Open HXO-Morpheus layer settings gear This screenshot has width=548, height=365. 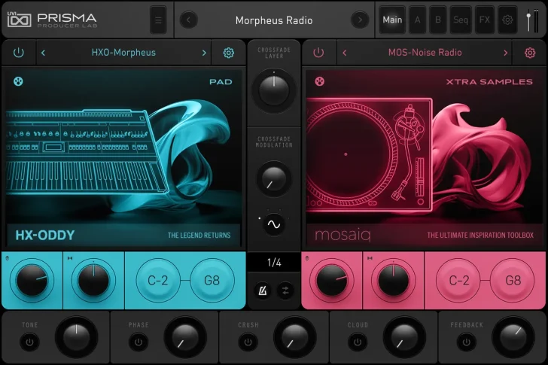point(228,53)
